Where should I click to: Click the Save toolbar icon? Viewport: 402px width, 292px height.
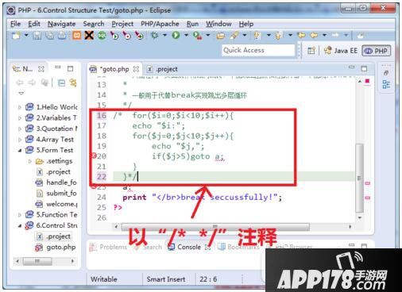point(37,35)
